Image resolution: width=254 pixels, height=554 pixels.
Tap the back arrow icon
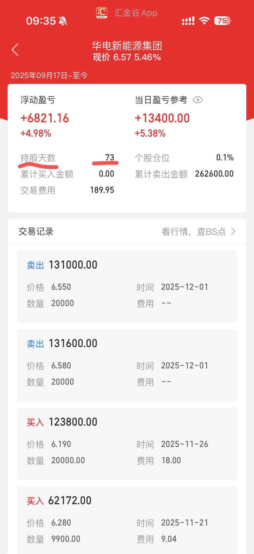pyautogui.click(x=15, y=50)
